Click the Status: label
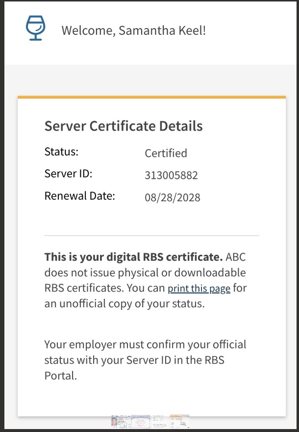This screenshot has width=299, height=432. [61, 152]
